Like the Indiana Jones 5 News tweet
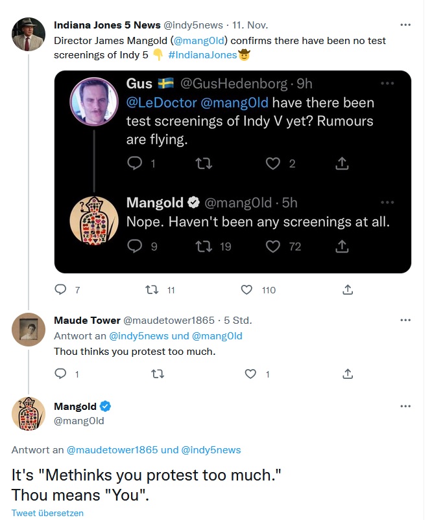 pos(246,290)
